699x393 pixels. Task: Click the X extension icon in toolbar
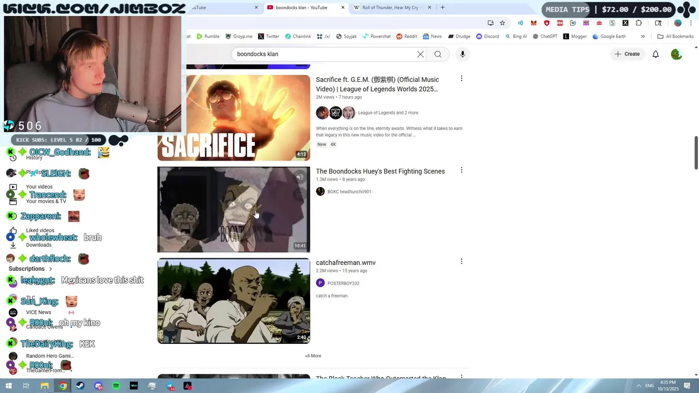[x=625, y=23]
